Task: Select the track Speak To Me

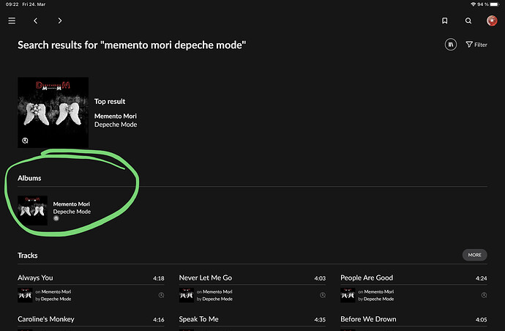Action: click(198, 319)
